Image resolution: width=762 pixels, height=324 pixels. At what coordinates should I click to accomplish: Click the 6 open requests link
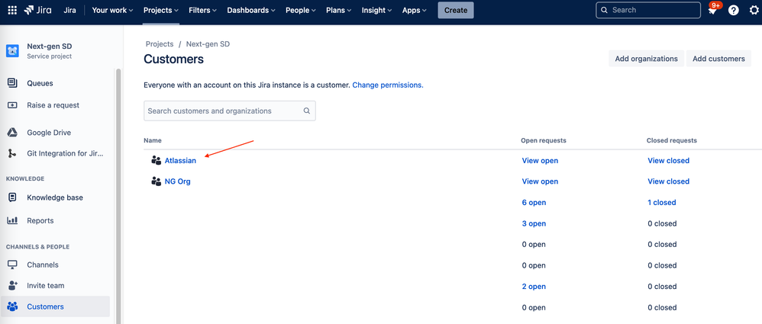pos(534,203)
